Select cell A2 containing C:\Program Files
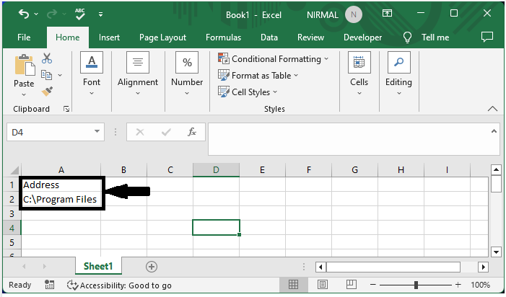The image size is (506, 297). (61, 199)
